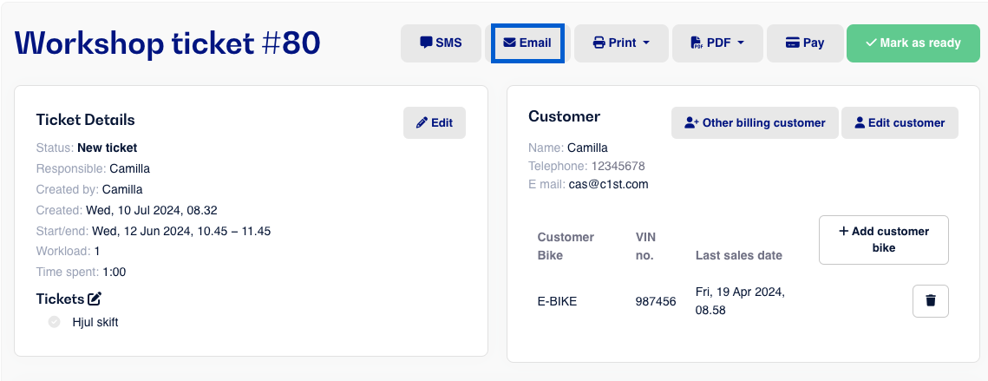
Task: Expand the Print dropdown menu
Action: tap(621, 43)
